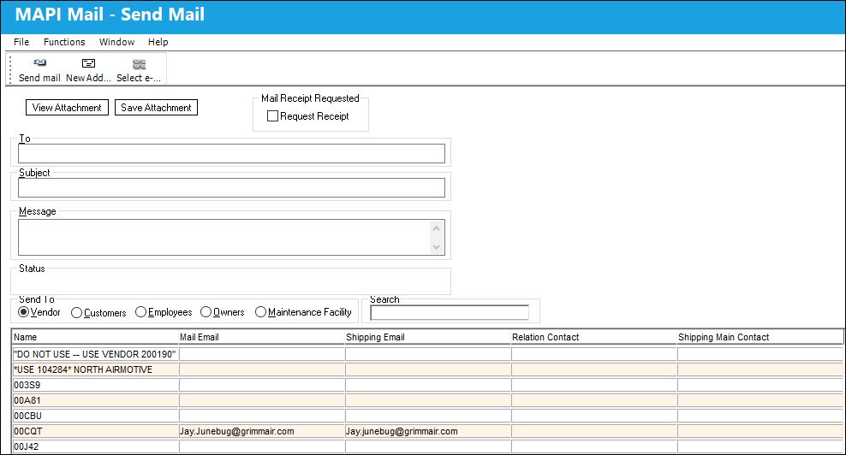Select the Vendor radio button

pos(23,312)
